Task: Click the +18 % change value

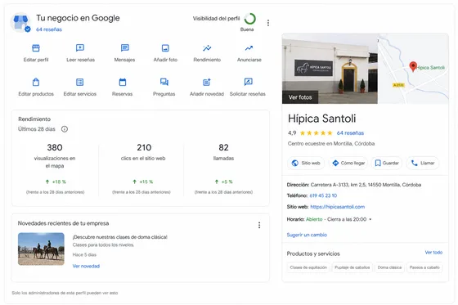Action: pyautogui.click(x=56, y=182)
